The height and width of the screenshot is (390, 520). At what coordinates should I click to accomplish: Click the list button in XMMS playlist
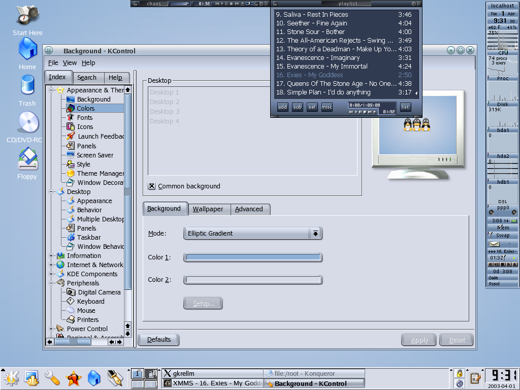pos(405,107)
